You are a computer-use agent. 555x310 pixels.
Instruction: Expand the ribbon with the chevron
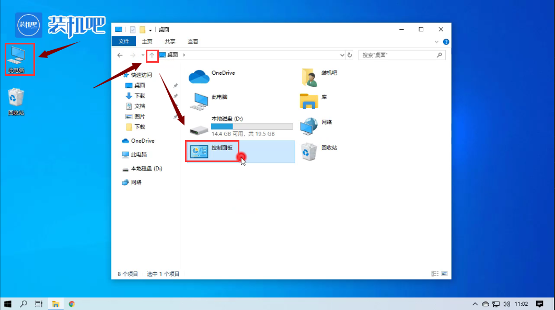click(x=437, y=42)
